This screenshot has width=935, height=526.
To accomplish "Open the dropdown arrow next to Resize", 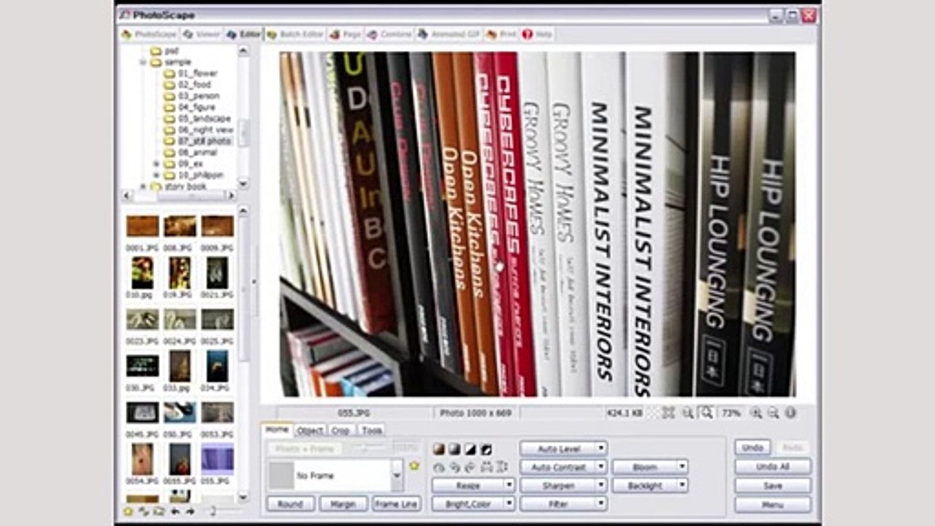I will tap(509, 485).
